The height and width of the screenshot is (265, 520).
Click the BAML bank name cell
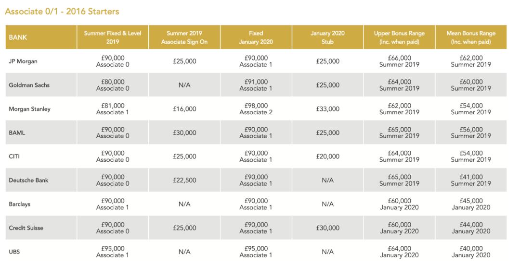[x=17, y=132]
